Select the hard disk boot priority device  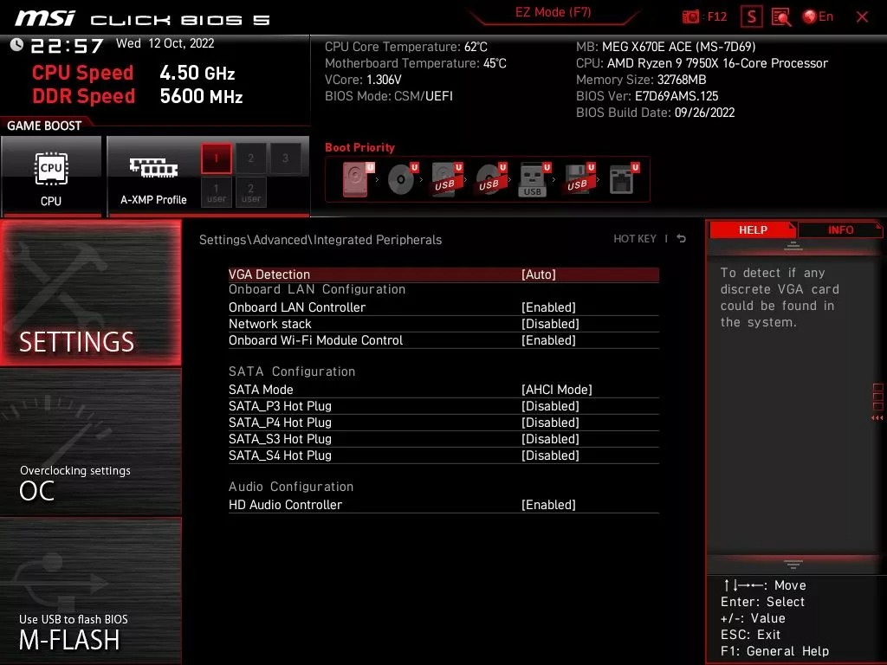click(358, 179)
